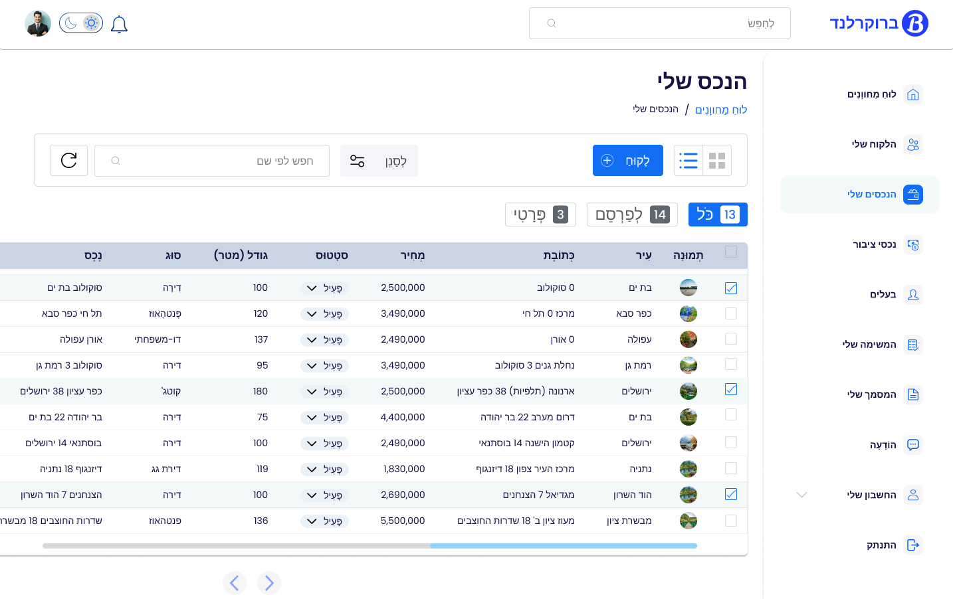The image size is (953, 599).
Task: Select the כל tab with 13
Action: pos(718,214)
